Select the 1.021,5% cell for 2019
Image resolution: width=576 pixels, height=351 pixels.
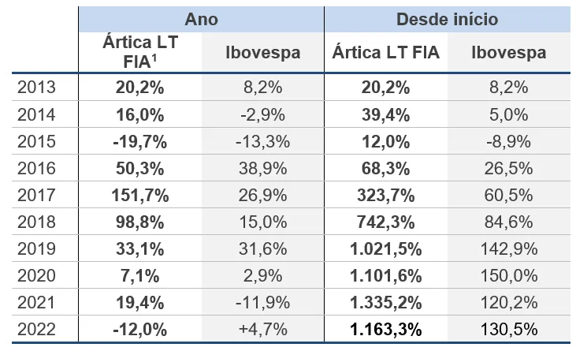pyautogui.click(x=385, y=249)
